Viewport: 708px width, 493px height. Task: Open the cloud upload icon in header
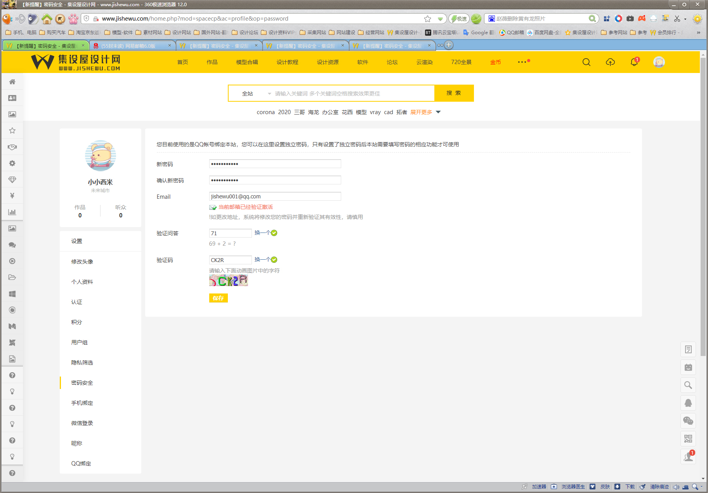pyautogui.click(x=610, y=62)
